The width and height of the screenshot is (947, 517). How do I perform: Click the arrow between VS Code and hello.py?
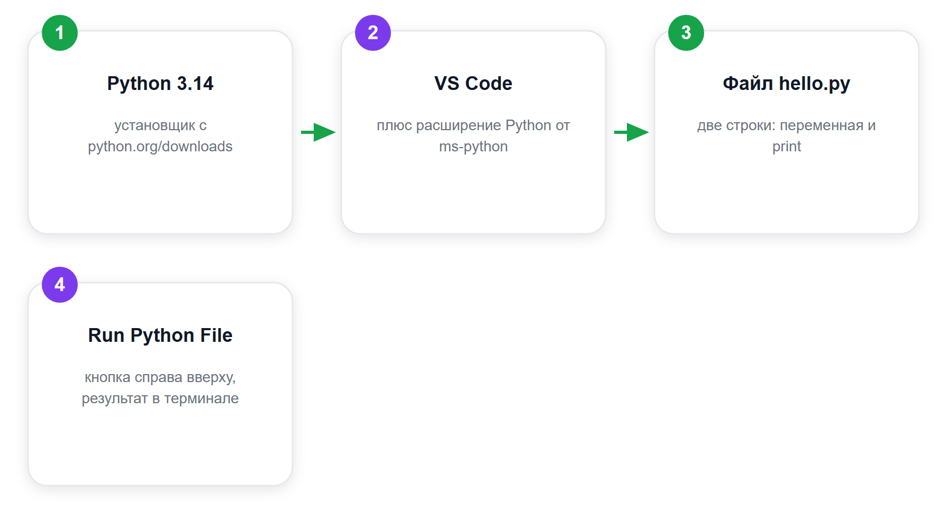631,132
